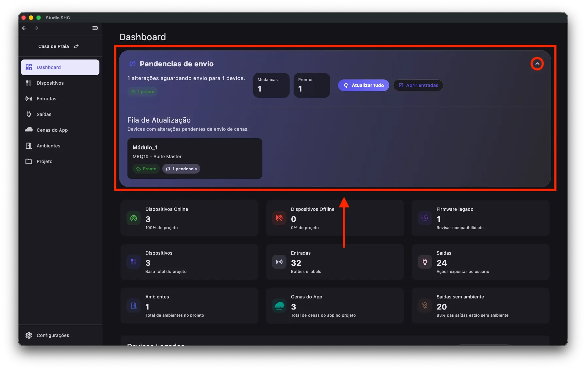The image size is (586, 370).
Task: Open Entradas in the sidebar
Action: click(x=60, y=99)
